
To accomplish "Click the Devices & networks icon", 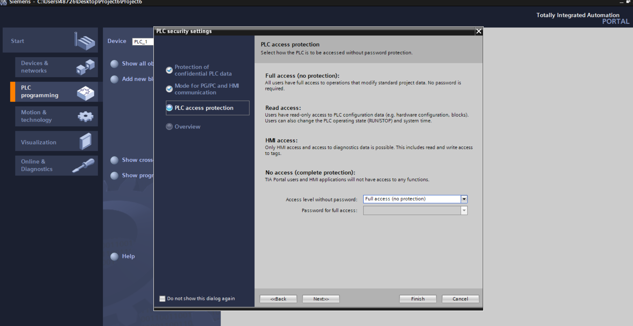I will [x=85, y=67].
